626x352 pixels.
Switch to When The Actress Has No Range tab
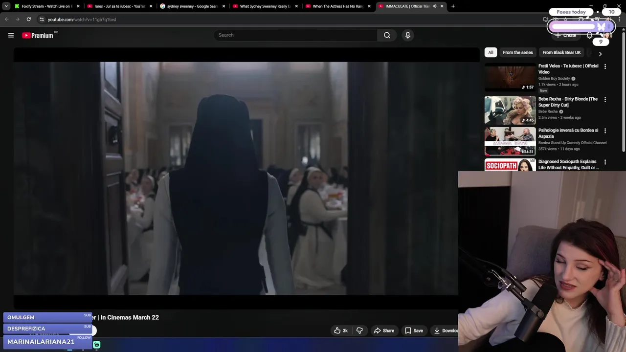point(338,6)
